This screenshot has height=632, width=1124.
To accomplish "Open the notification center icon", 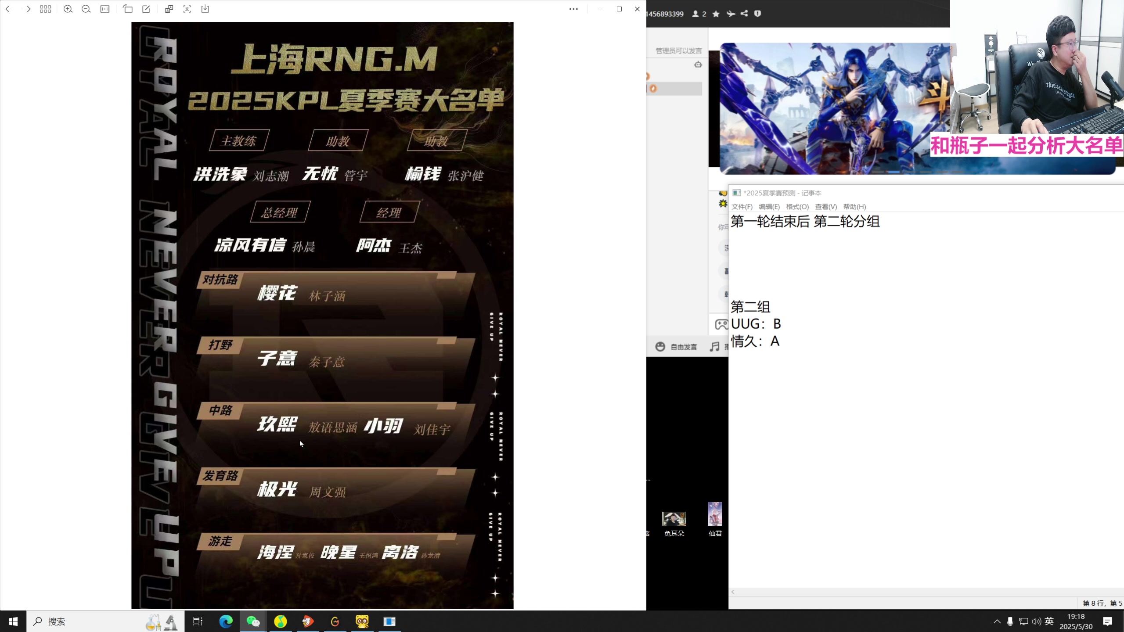I will pos(1108,621).
